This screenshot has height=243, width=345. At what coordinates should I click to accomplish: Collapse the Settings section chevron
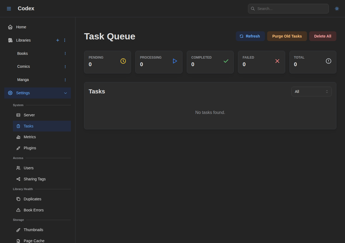65,93
